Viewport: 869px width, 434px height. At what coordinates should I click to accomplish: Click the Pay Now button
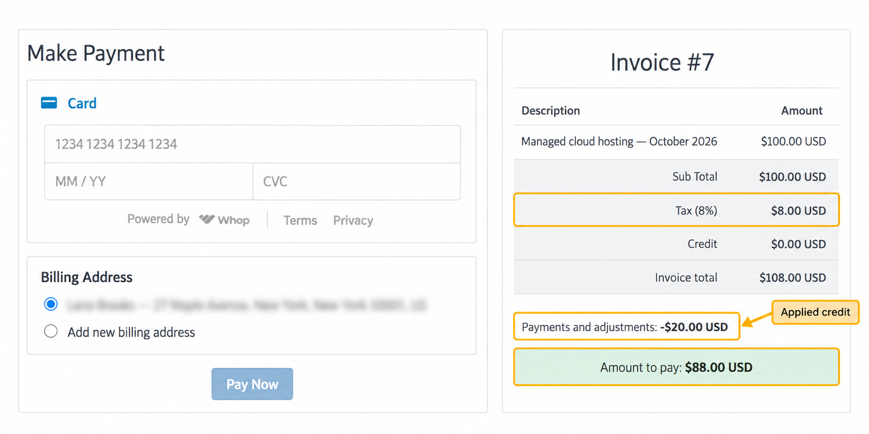252,384
